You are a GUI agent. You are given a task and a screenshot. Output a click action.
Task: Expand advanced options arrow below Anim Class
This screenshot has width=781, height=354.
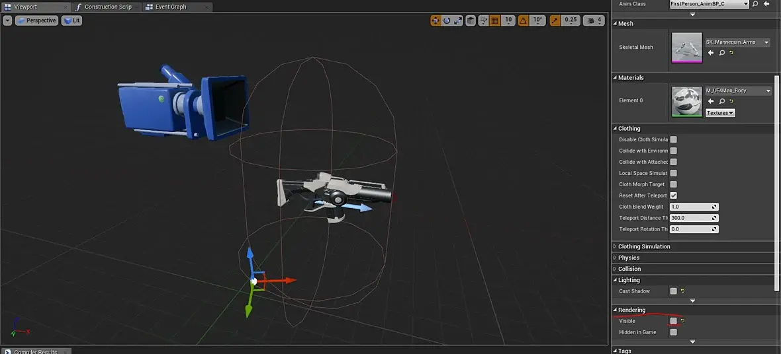click(692, 14)
